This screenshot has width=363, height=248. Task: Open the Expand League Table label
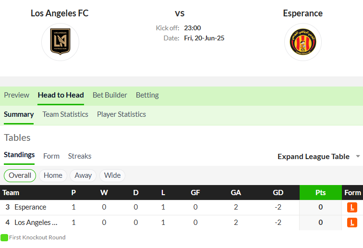(x=313, y=157)
